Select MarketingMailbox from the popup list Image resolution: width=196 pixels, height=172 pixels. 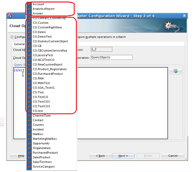tap(45, 139)
